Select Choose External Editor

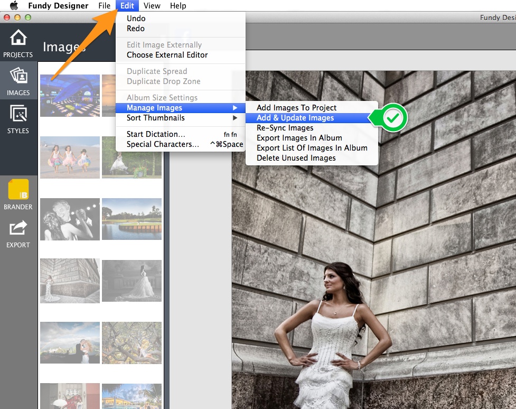[180, 55]
